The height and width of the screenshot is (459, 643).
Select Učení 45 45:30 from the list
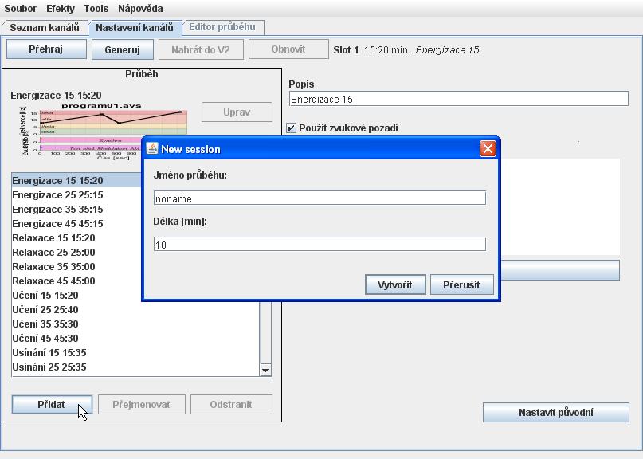tap(45, 339)
